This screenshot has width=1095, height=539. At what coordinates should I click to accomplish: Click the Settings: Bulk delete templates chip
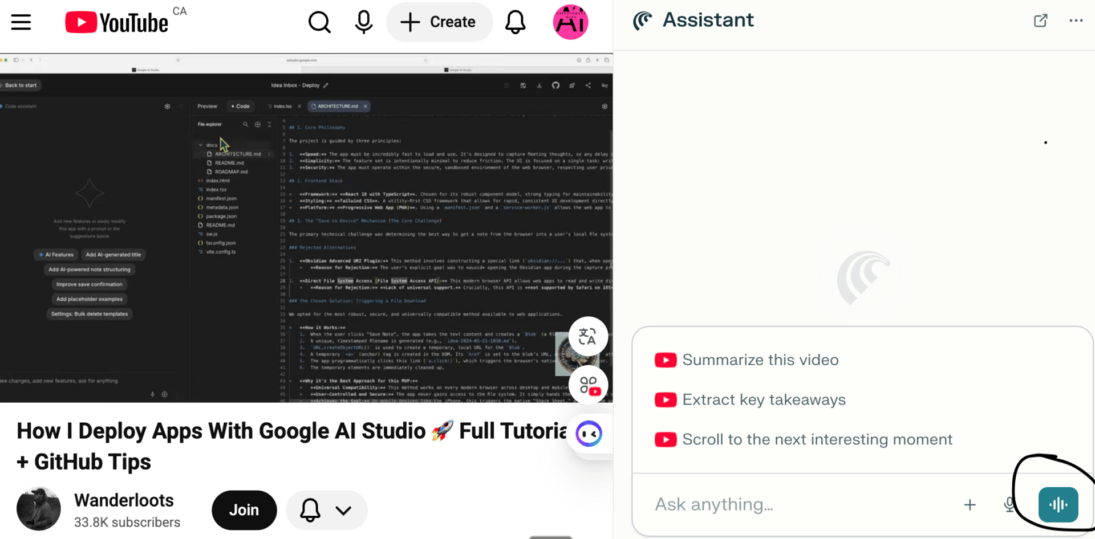coord(90,314)
